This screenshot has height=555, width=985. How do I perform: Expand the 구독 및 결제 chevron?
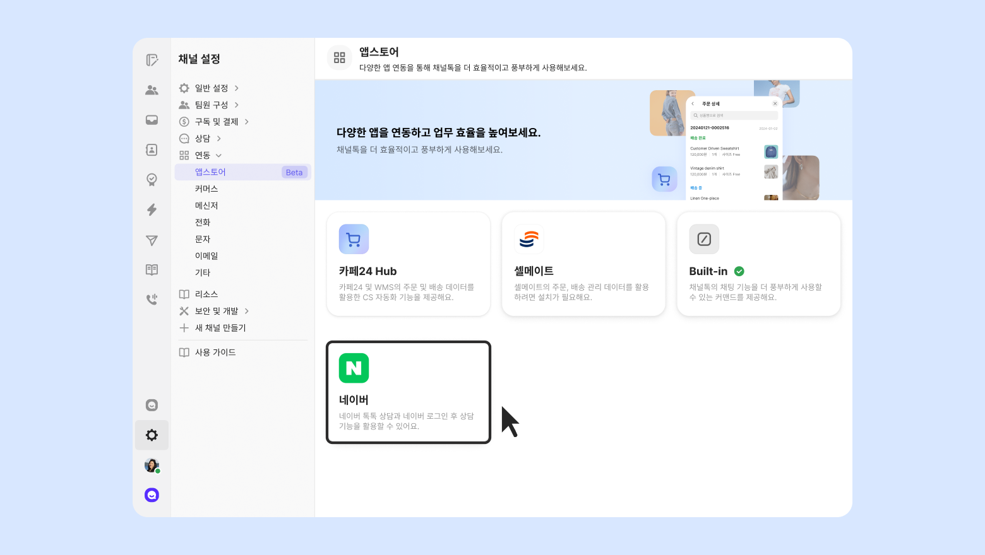coord(247,122)
